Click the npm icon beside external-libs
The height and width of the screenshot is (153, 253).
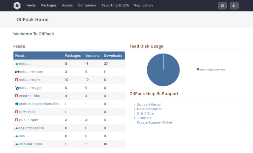pyautogui.click(x=16, y=96)
